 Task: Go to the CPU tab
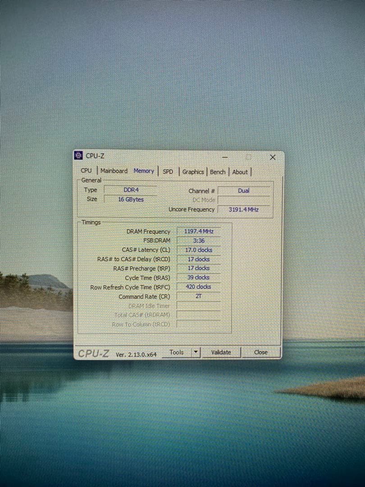[x=86, y=170]
